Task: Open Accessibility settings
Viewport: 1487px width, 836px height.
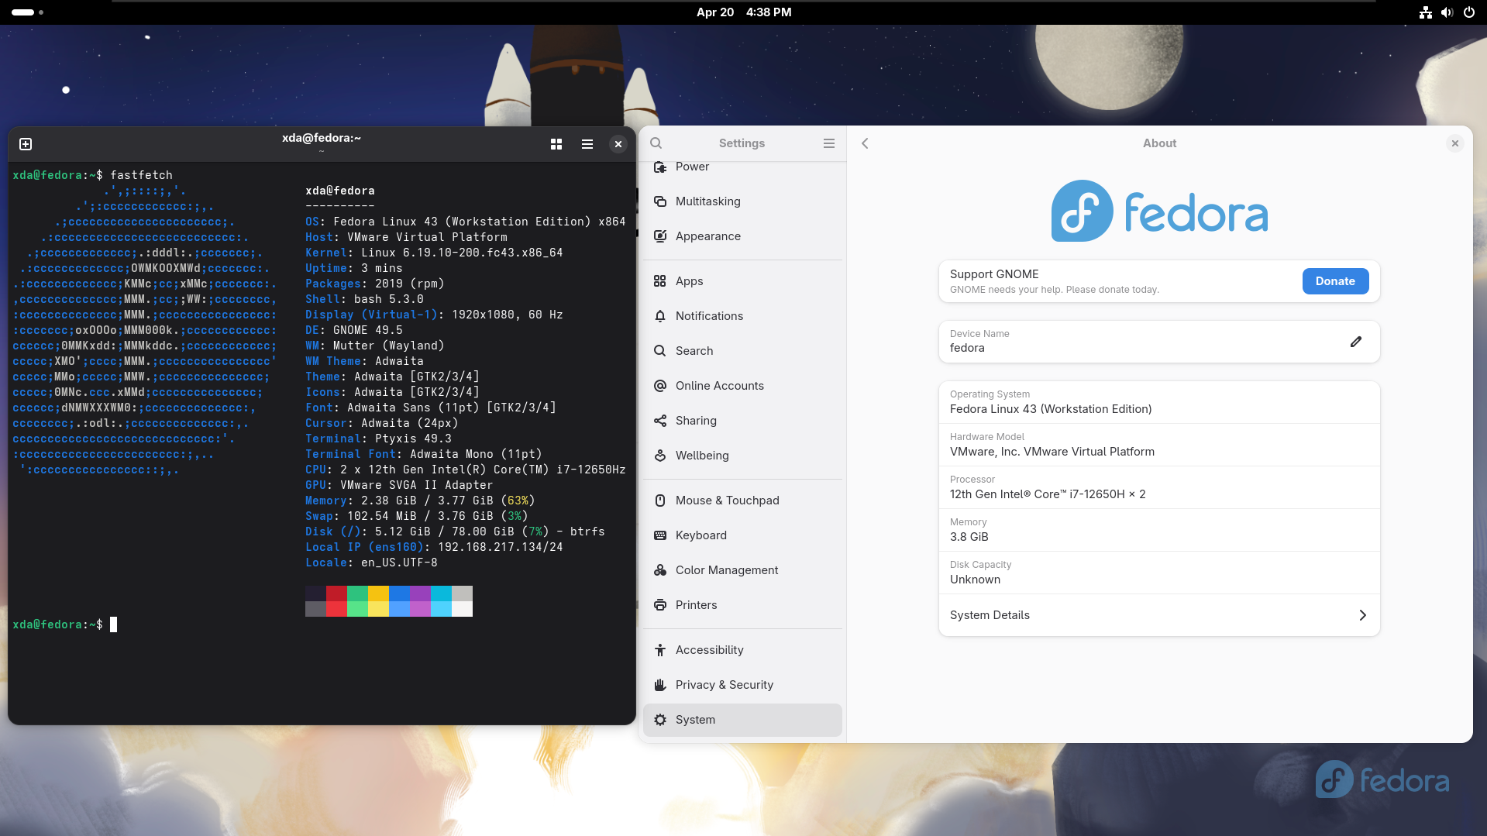Action: click(x=742, y=650)
